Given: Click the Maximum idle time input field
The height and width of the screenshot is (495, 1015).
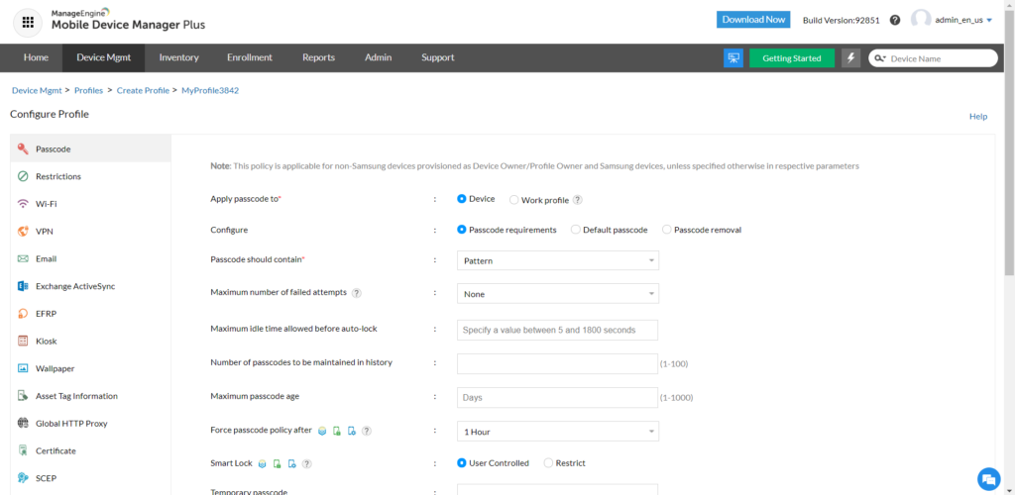Looking at the screenshot, I should 557,330.
